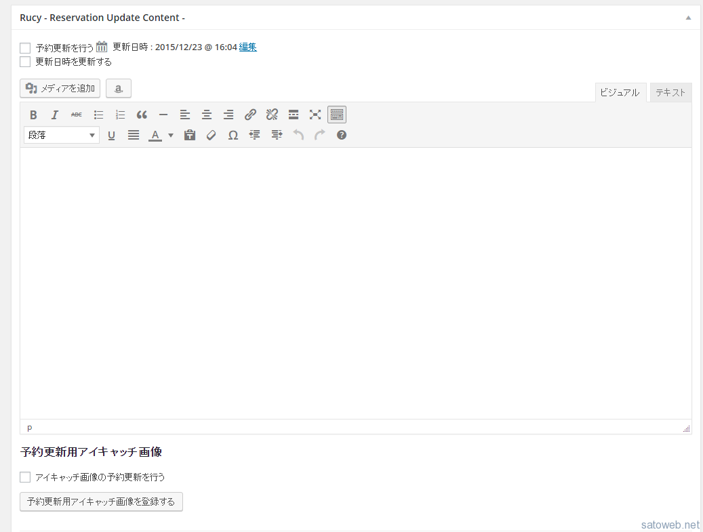Screen dimensions: 703x532
Task: Open the 段落 format dropdown
Action: click(x=62, y=136)
